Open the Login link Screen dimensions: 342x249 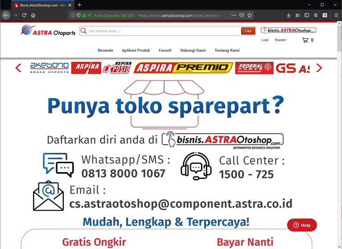pos(265,40)
